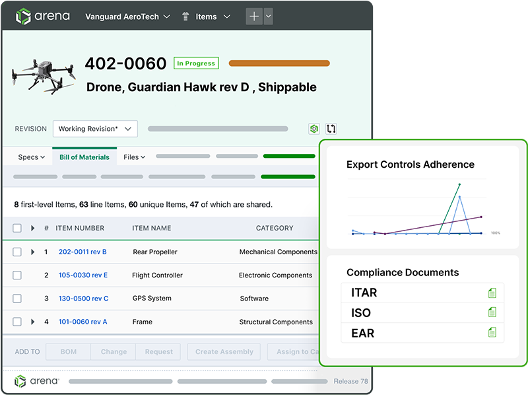Check the Frame row checkbox
Screen dimensions: 528x395
pos(17,322)
